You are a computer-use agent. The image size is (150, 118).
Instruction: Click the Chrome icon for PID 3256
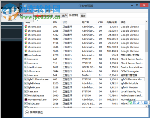point(26,31)
